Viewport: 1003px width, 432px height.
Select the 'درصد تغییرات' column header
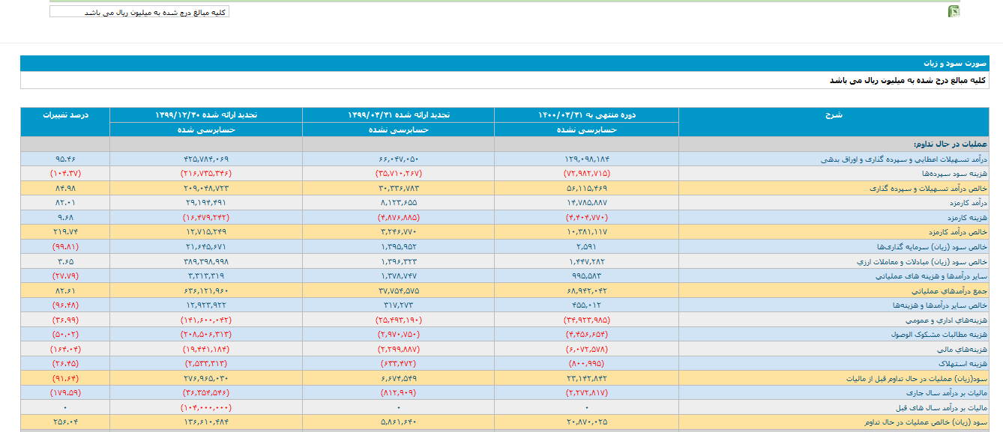click(x=65, y=115)
